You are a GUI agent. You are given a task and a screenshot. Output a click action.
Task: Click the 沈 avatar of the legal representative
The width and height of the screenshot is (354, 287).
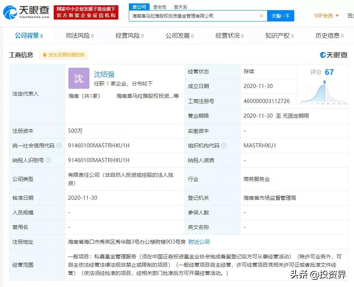79,78
